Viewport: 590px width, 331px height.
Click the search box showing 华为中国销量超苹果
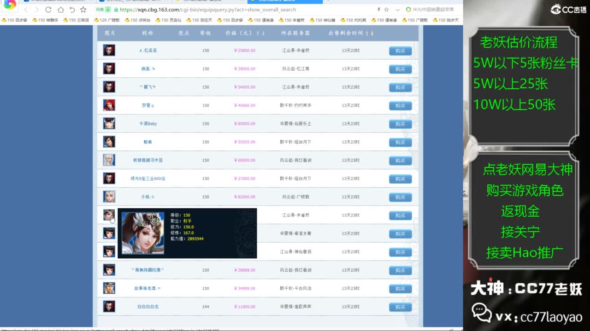point(432,10)
